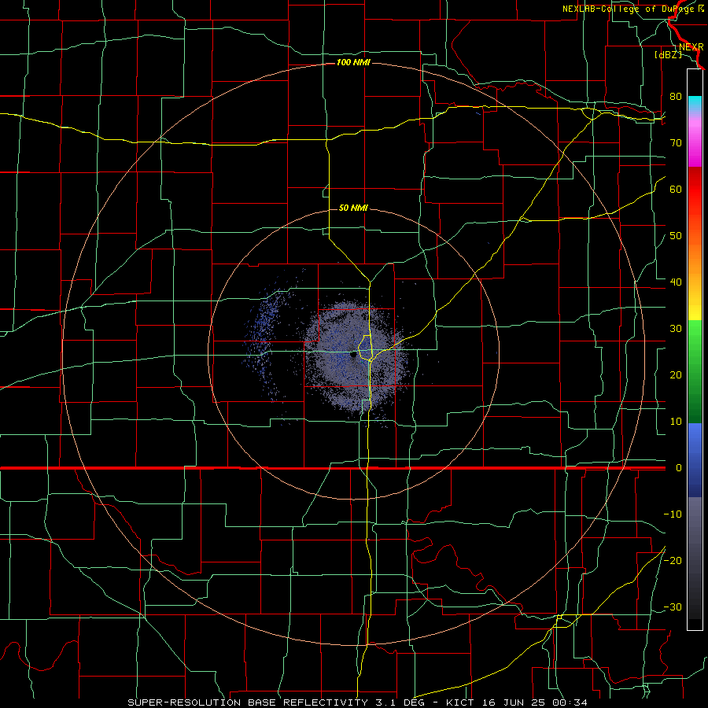The height and width of the screenshot is (708, 708).
Task: Click the 0 value on dBZ scale
Action: tap(679, 468)
